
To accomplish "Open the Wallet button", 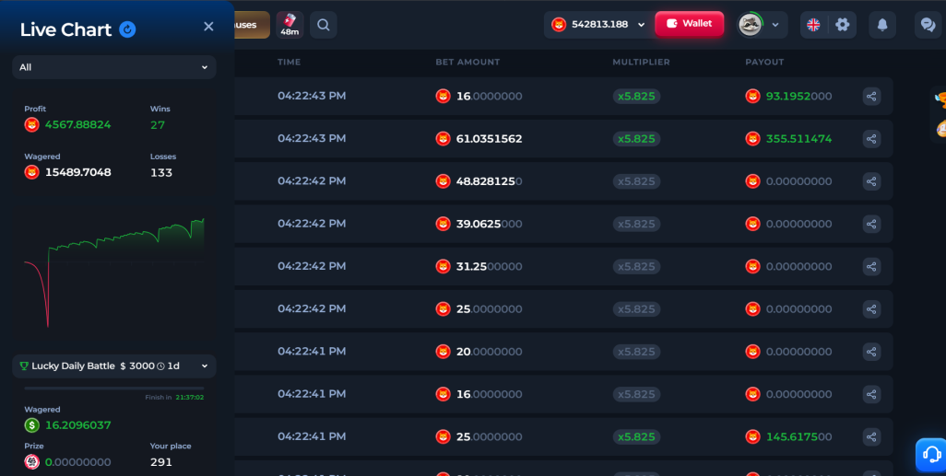I will (x=689, y=24).
